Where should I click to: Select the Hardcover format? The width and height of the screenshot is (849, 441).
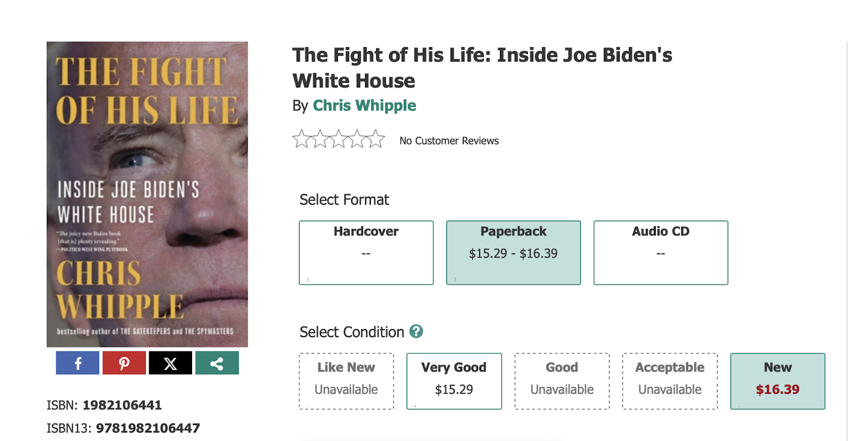[x=366, y=252]
